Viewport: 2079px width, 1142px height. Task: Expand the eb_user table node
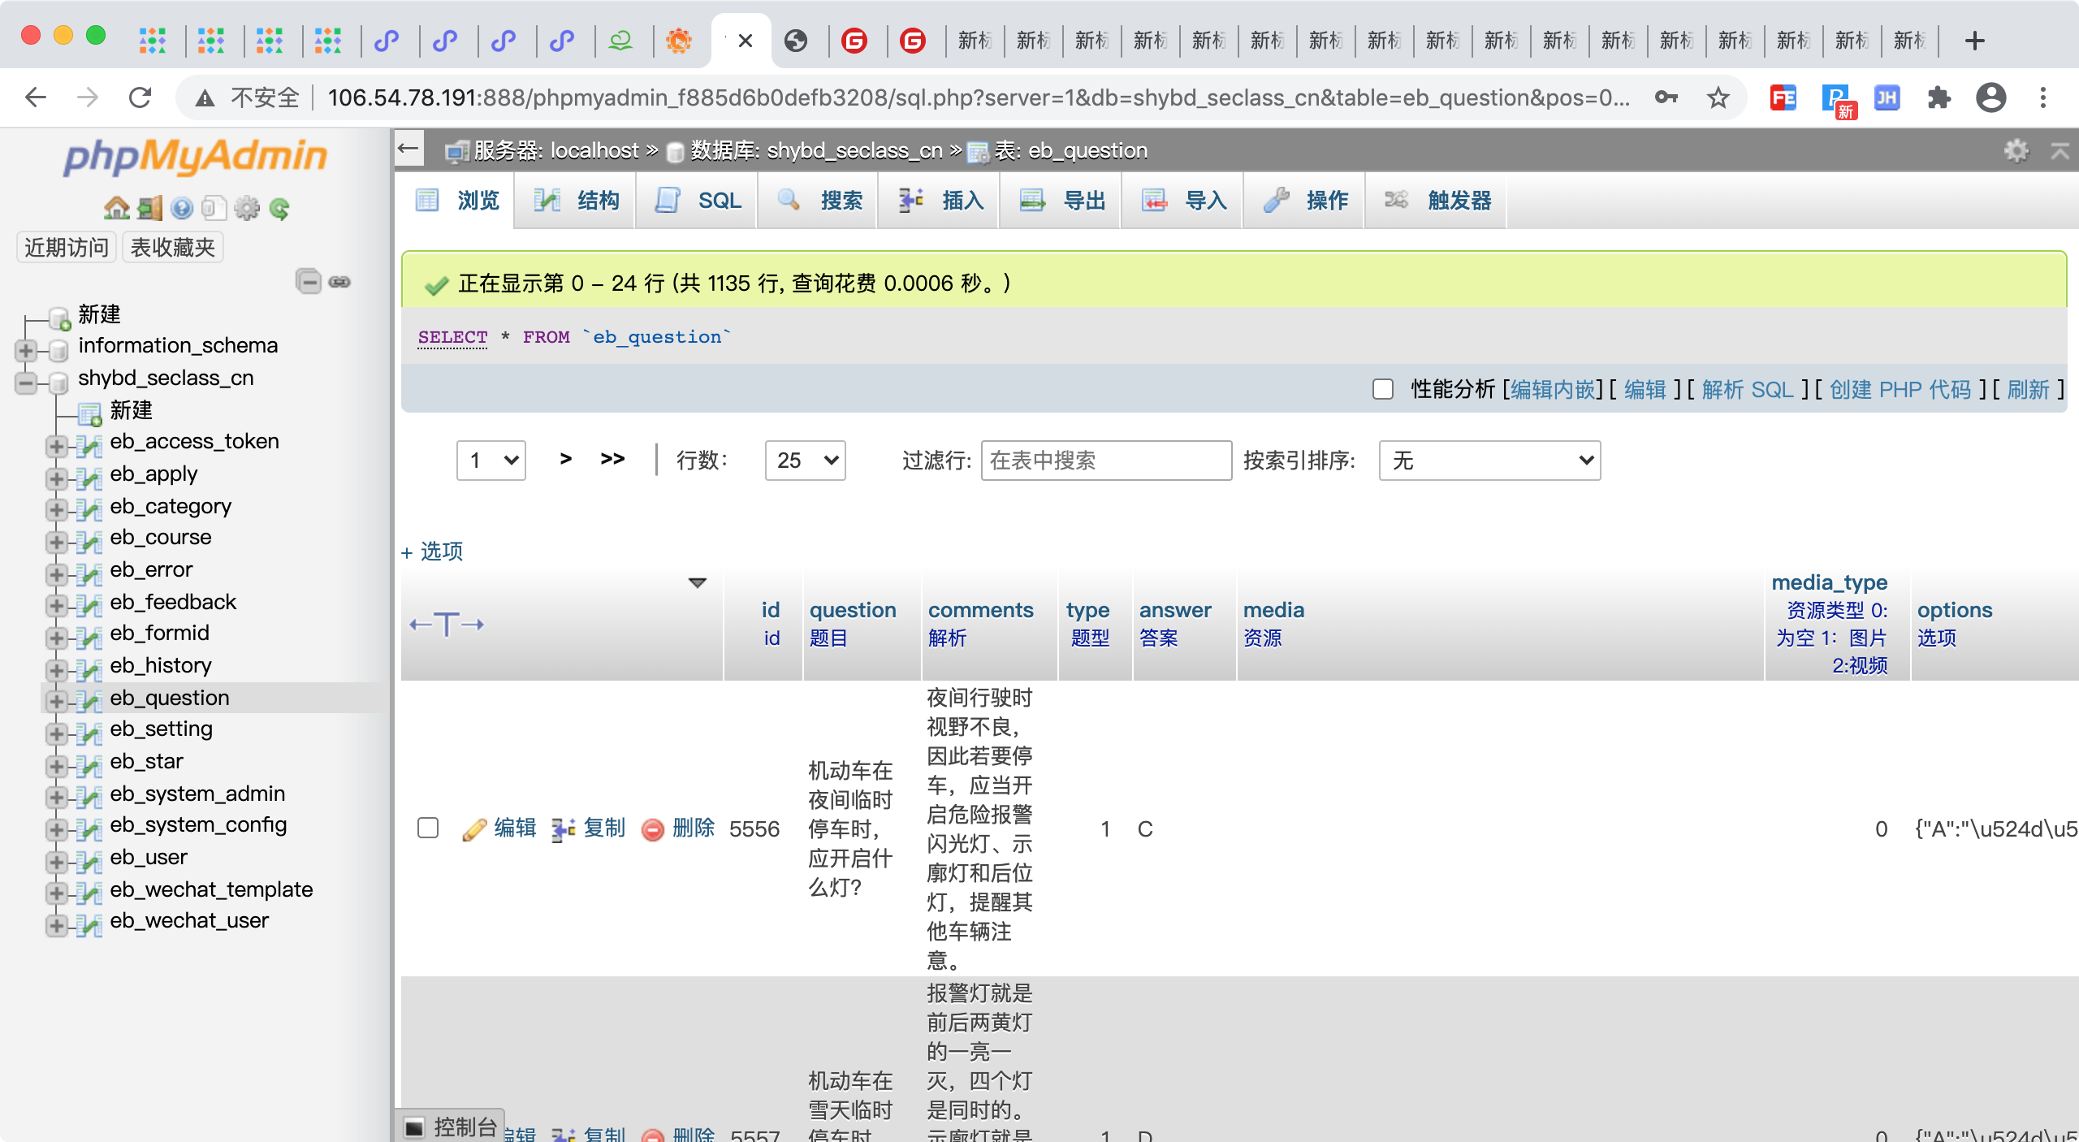pos(56,862)
